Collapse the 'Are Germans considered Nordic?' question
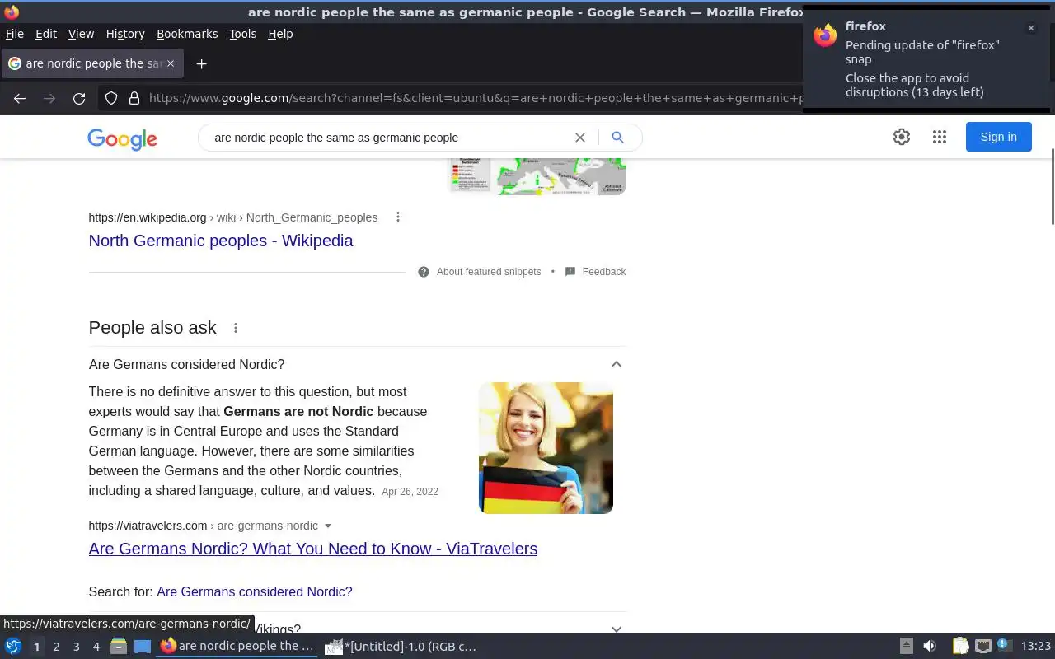The image size is (1055, 659). 616,364
